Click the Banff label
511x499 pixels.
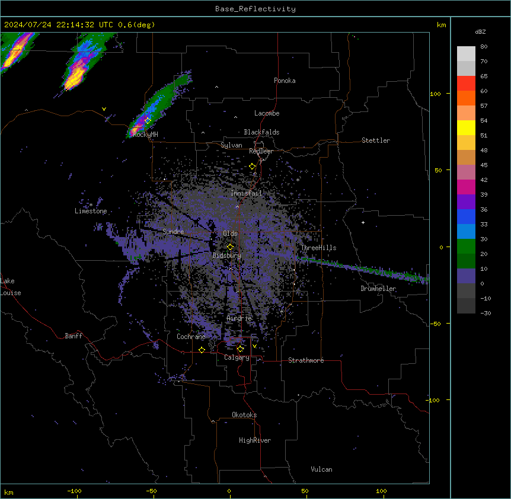point(74,336)
